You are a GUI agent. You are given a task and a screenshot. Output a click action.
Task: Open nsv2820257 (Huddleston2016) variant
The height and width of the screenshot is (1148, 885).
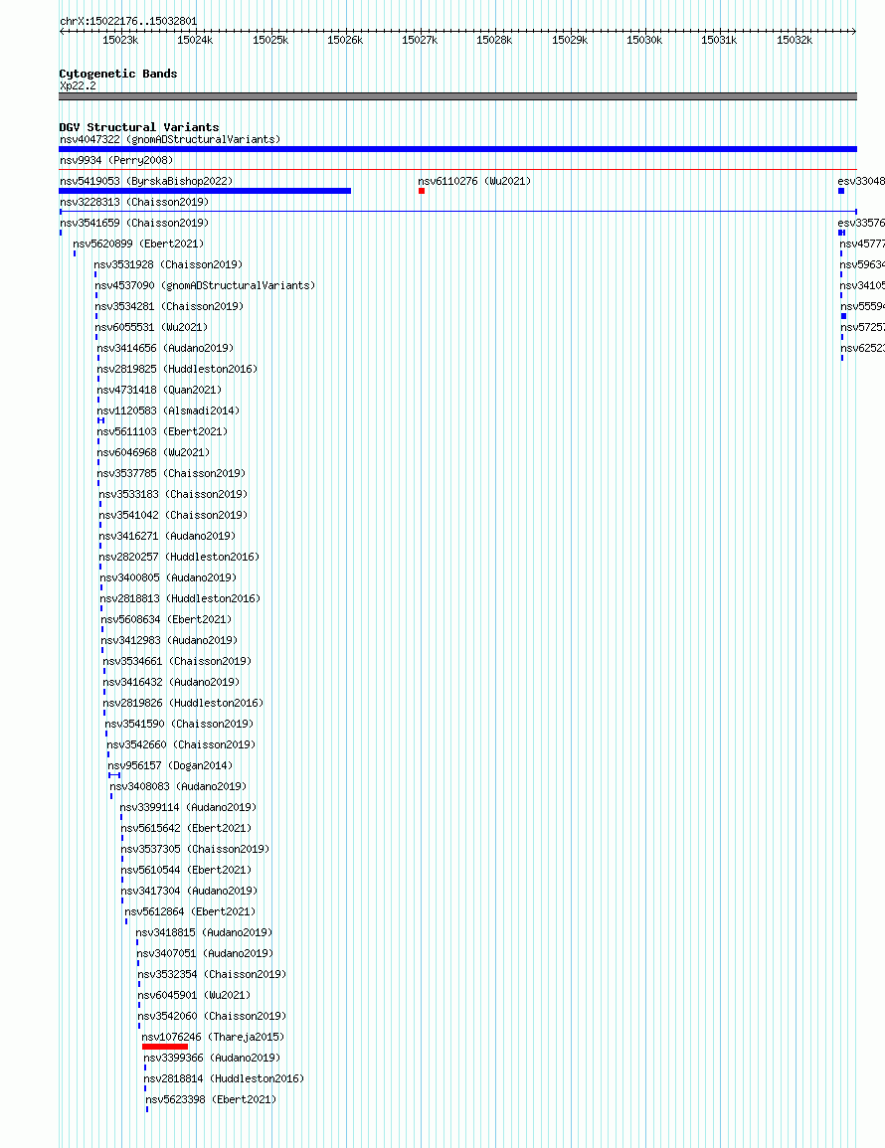(180, 557)
